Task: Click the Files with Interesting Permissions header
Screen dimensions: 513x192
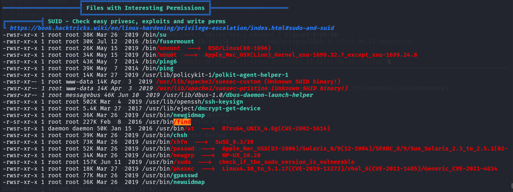Action: (145, 8)
